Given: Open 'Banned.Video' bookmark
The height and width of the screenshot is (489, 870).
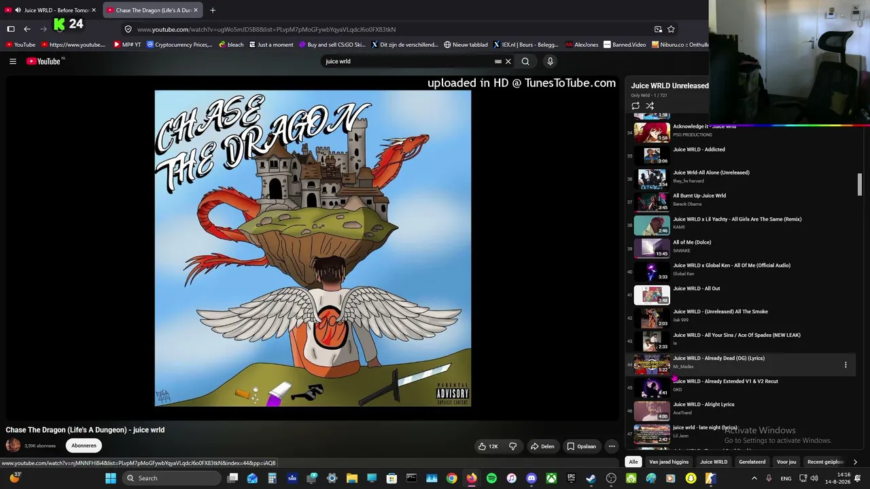Looking at the screenshot, I should 625,45.
